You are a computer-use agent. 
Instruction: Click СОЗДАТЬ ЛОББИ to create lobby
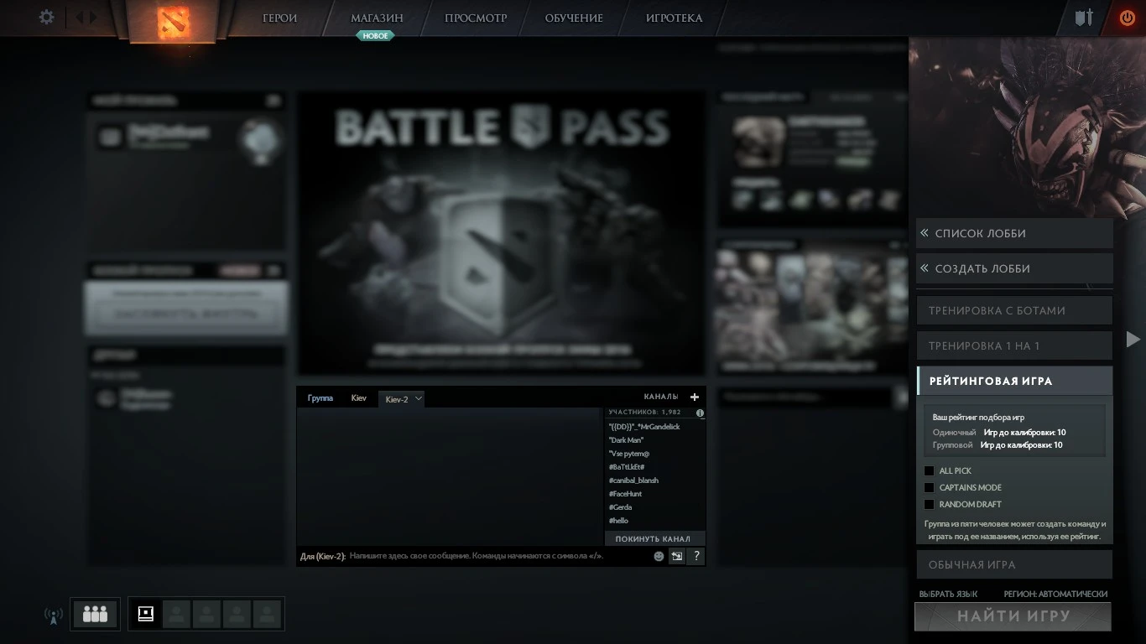pos(1014,268)
